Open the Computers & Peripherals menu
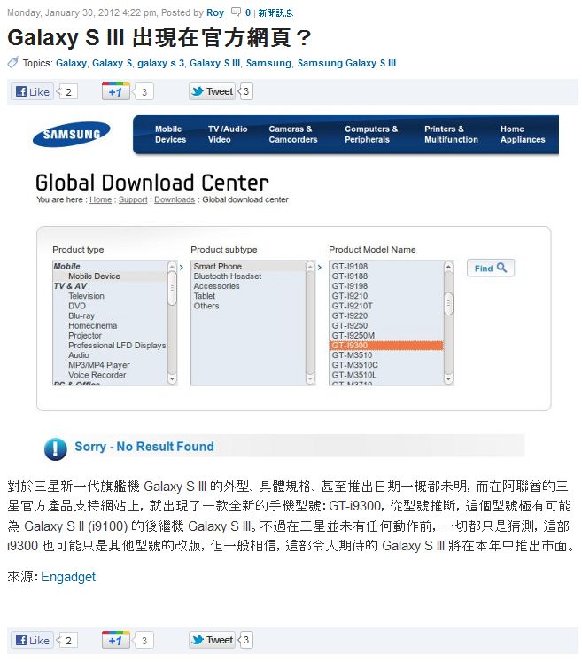This screenshot has height=662, width=582. pos(371,134)
